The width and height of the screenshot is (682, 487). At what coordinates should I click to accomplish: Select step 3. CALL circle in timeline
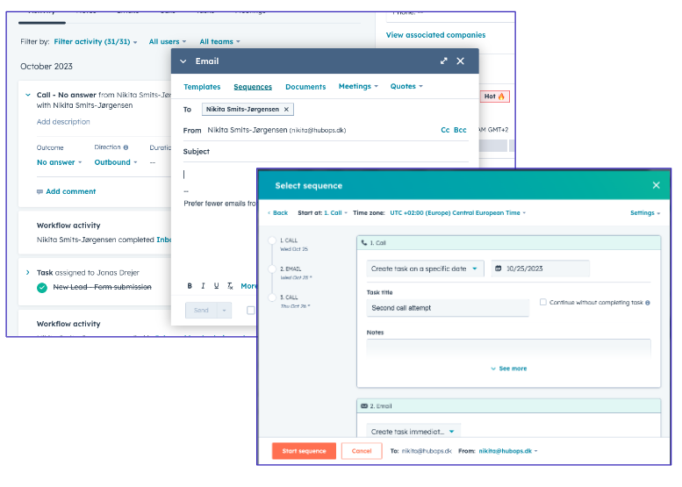[272, 297]
